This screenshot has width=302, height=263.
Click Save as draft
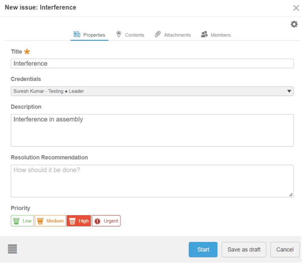pos(244,250)
